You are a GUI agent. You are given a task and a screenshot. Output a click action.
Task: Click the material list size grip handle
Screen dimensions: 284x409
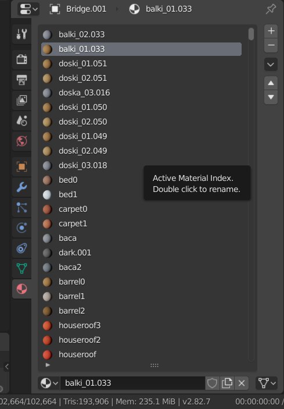tap(154, 365)
